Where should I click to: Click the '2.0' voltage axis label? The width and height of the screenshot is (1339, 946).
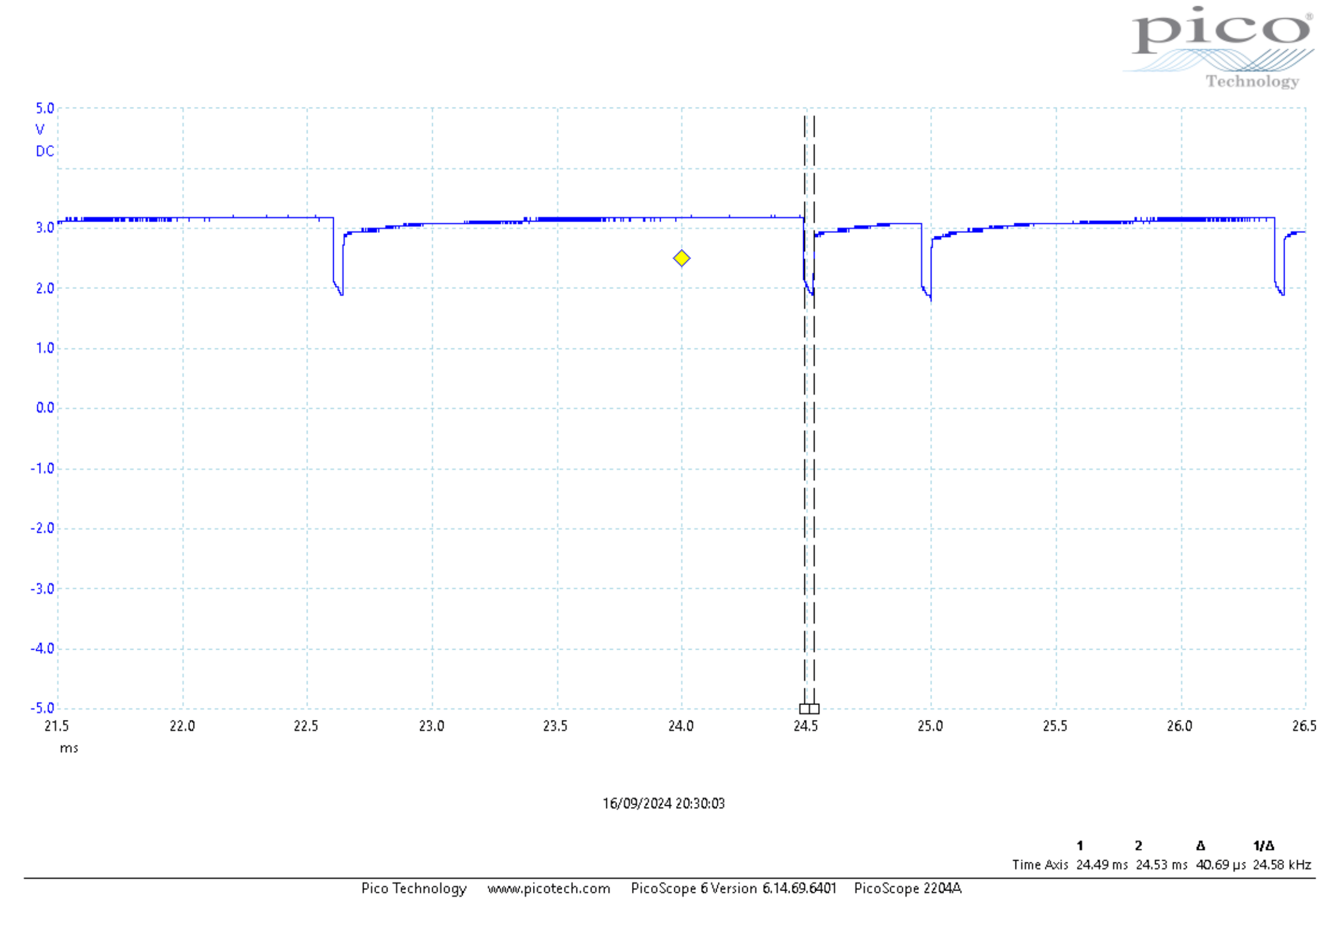(45, 288)
